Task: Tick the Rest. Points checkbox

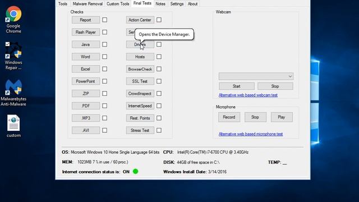Action: pos(159,118)
